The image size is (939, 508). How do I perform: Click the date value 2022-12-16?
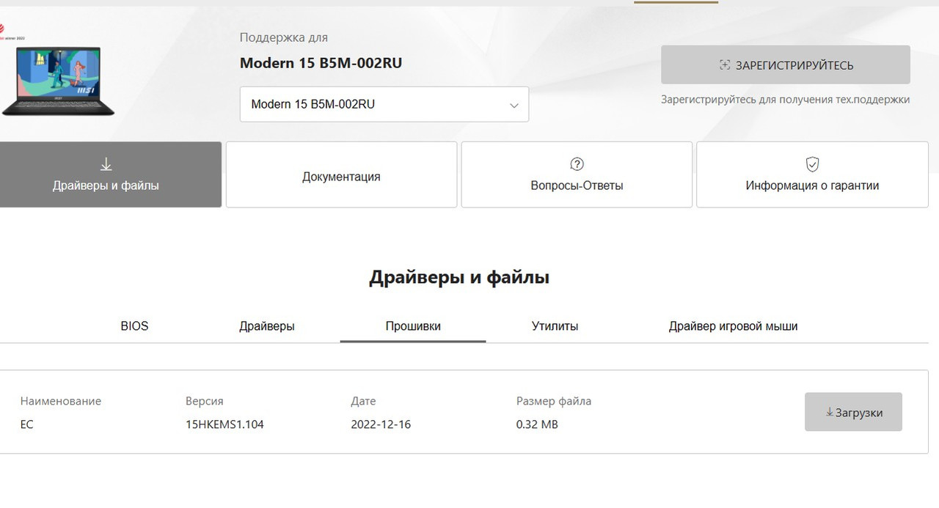tap(381, 424)
